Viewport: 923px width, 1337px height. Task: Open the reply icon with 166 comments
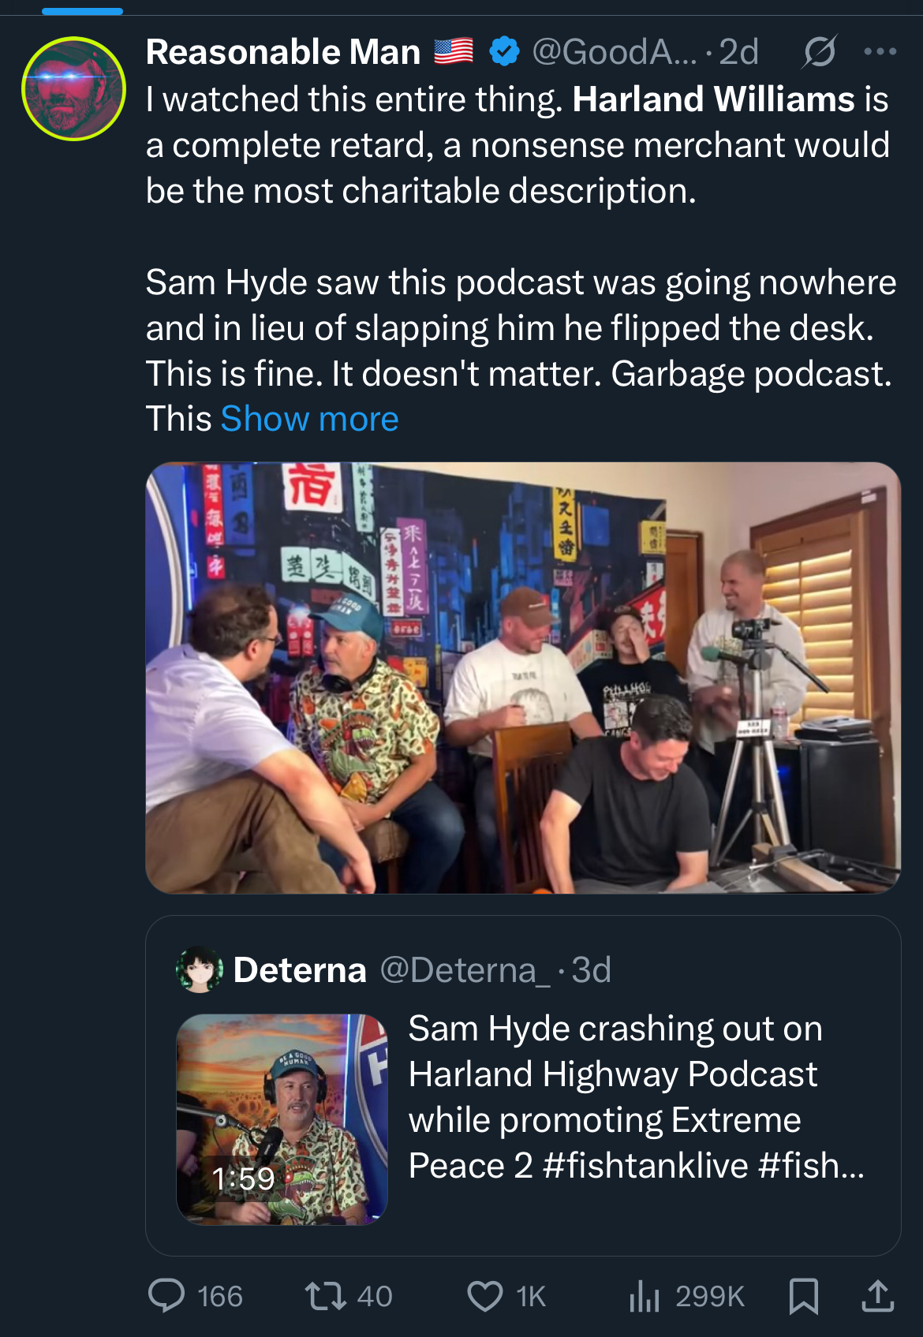(x=166, y=1296)
